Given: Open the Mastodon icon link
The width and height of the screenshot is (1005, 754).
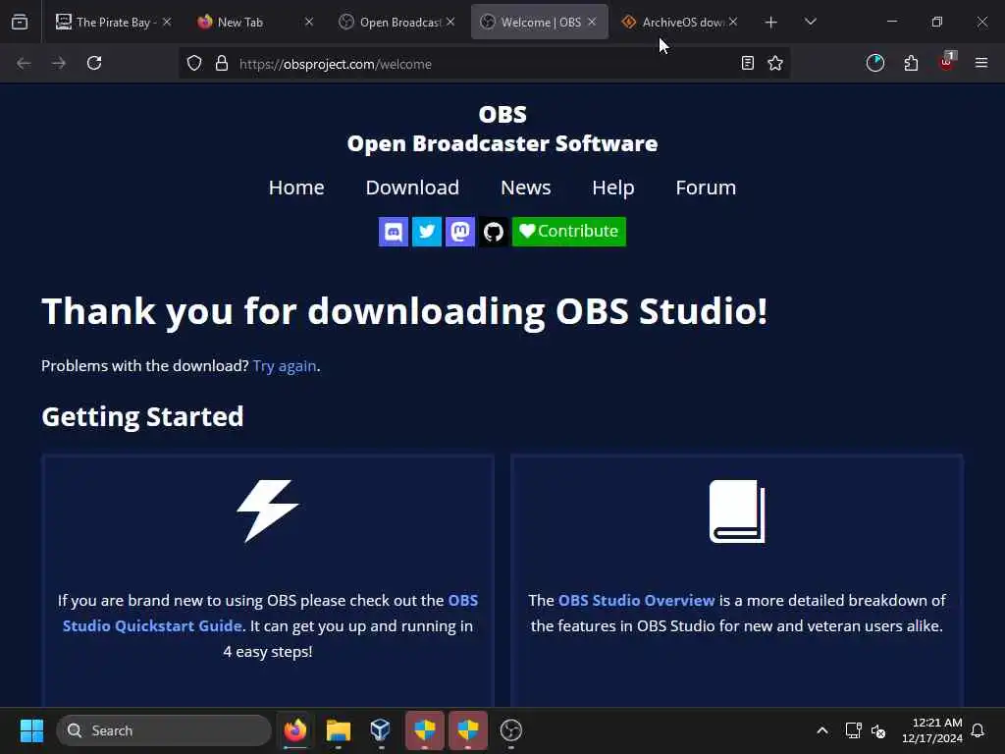Looking at the screenshot, I should [459, 232].
